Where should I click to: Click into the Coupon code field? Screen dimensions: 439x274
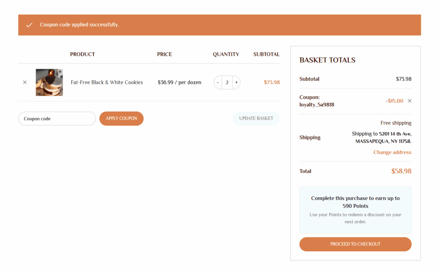tap(57, 119)
